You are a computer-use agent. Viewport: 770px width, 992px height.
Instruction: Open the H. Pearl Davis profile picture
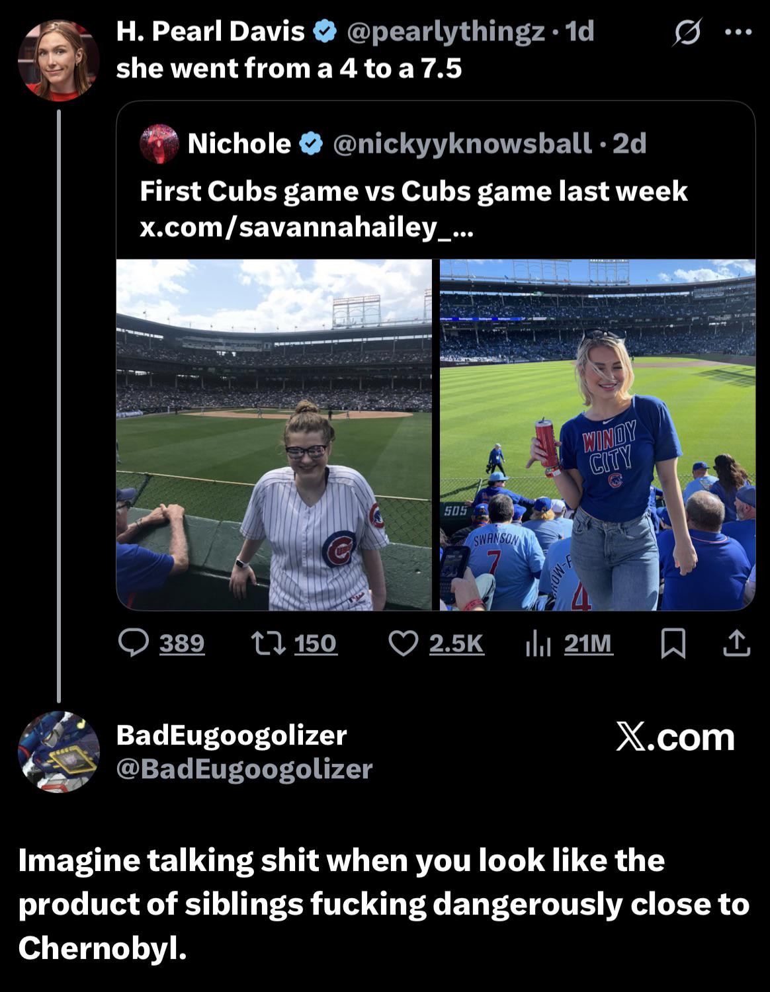point(58,60)
